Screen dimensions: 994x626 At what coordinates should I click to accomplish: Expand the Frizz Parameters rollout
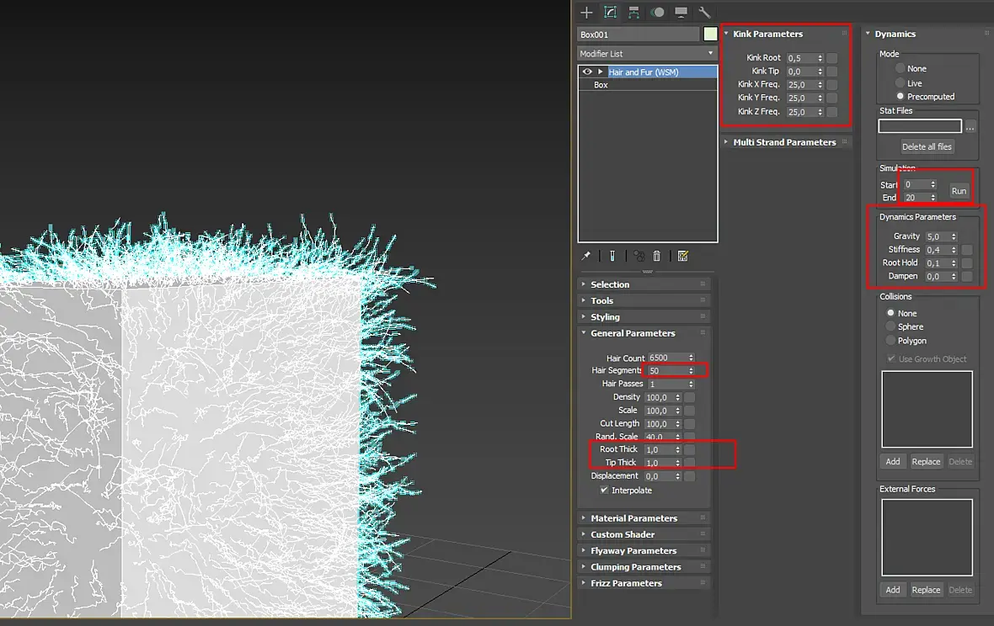coord(626,583)
